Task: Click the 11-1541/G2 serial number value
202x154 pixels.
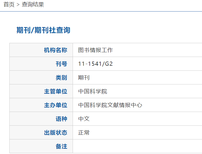Action: point(95,64)
